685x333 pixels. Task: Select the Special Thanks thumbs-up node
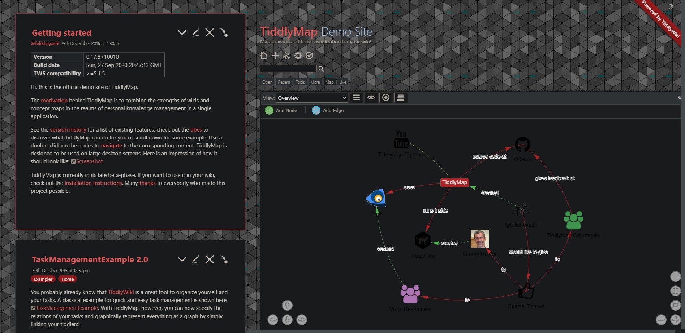tap(526, 290)
